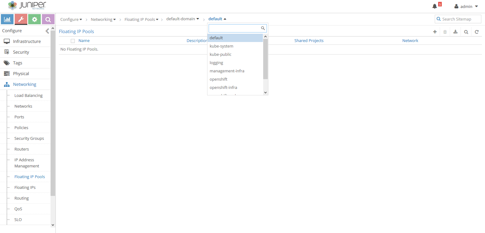Open SLO page

pos(18,220)
